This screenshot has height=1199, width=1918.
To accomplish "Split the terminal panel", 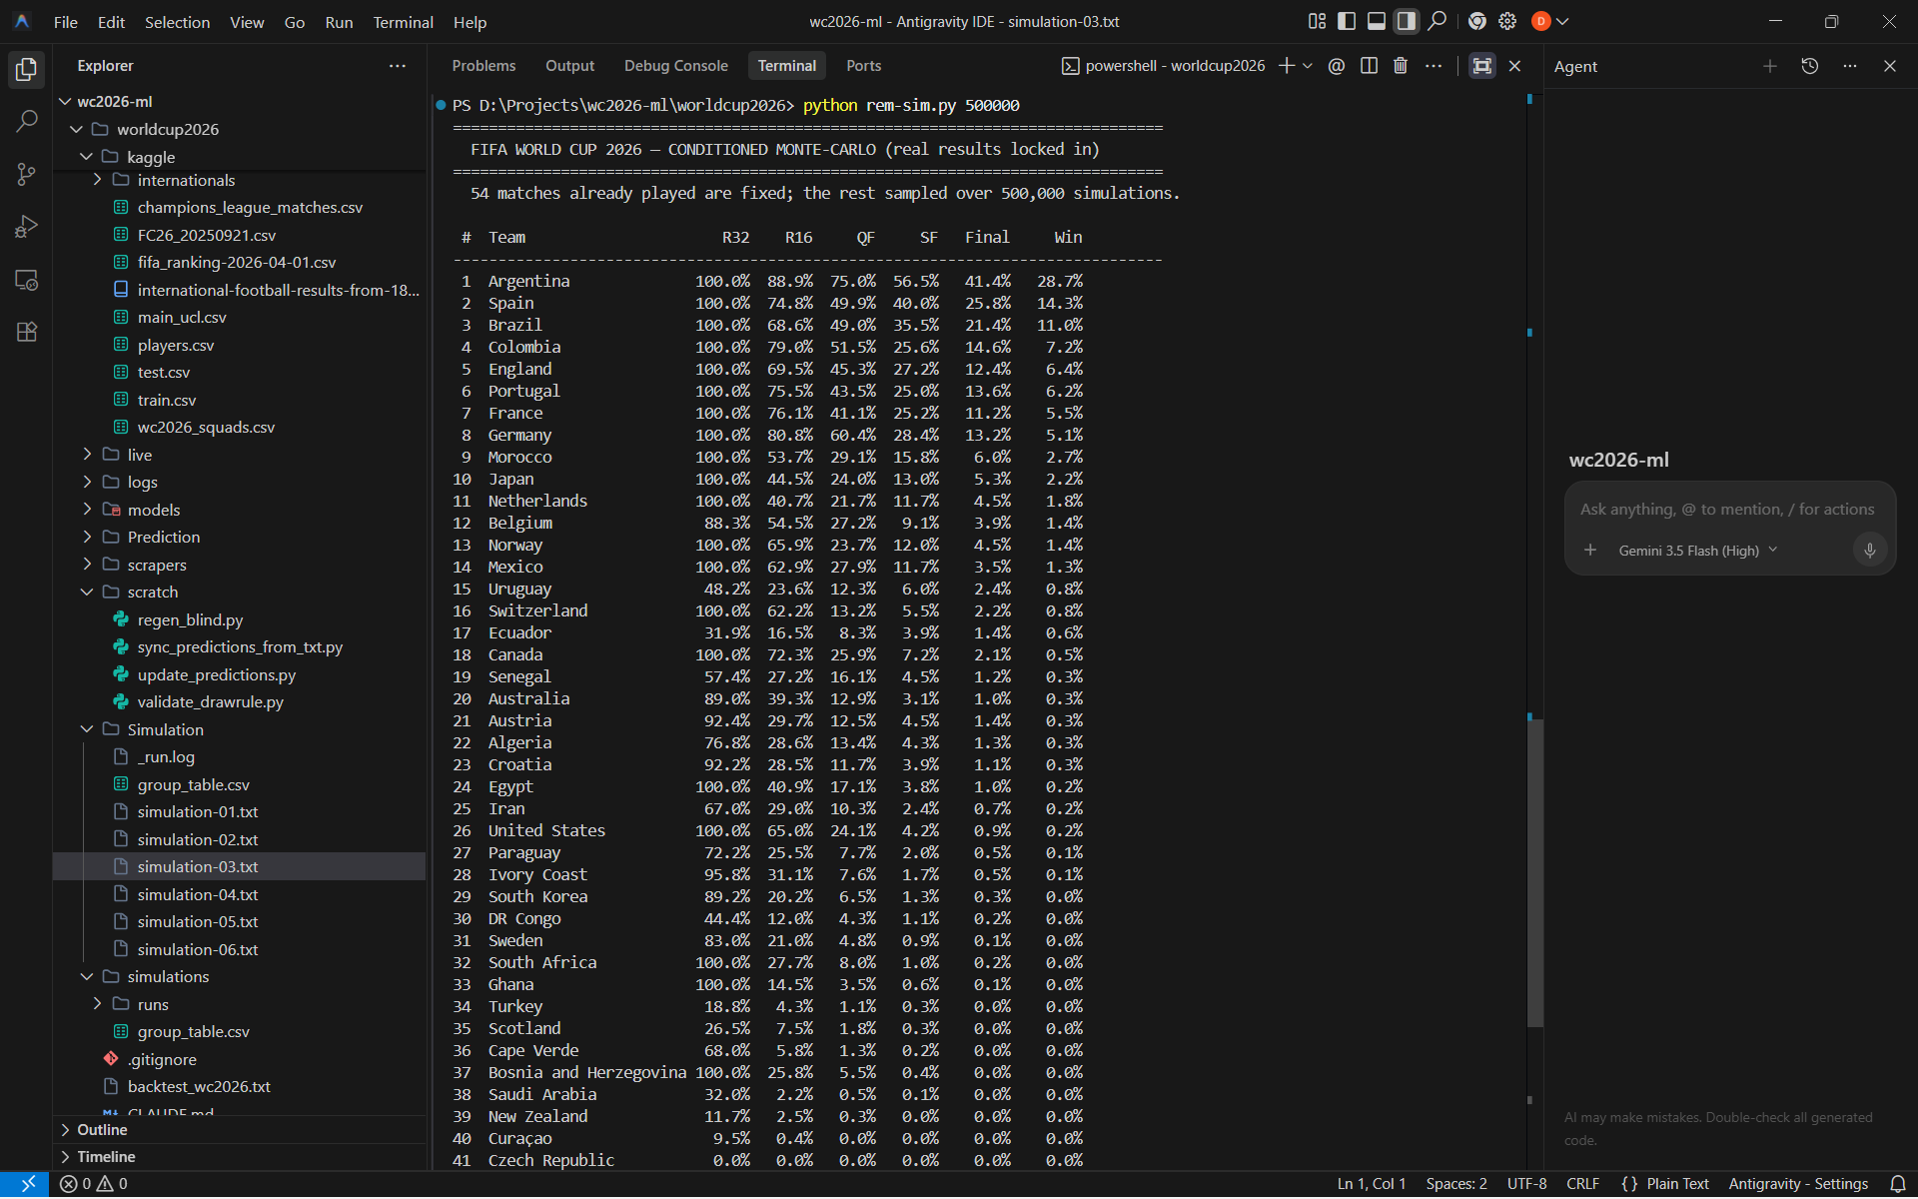I will [1369, 66].
